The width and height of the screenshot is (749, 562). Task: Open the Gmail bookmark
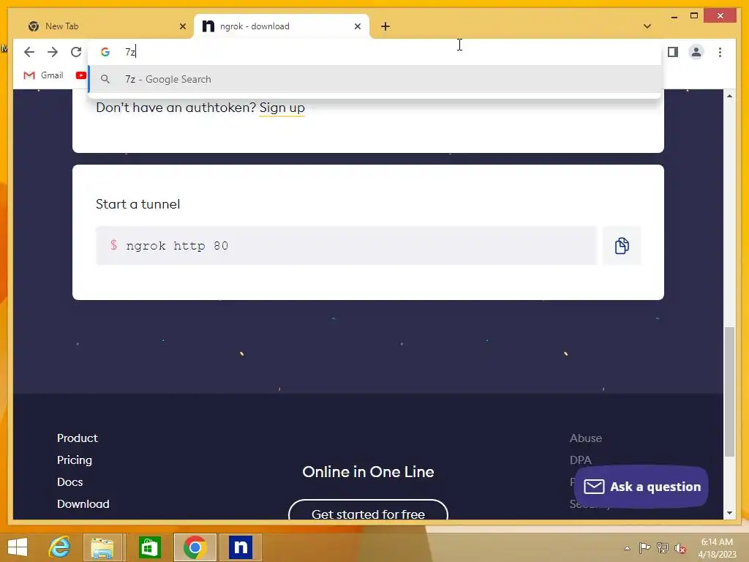[x=43, y=75]
